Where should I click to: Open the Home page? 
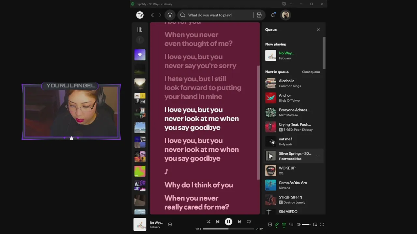170,15
